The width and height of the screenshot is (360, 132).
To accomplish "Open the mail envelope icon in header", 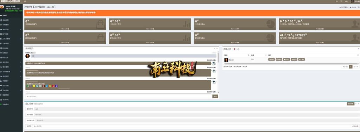I will [336, 1].
